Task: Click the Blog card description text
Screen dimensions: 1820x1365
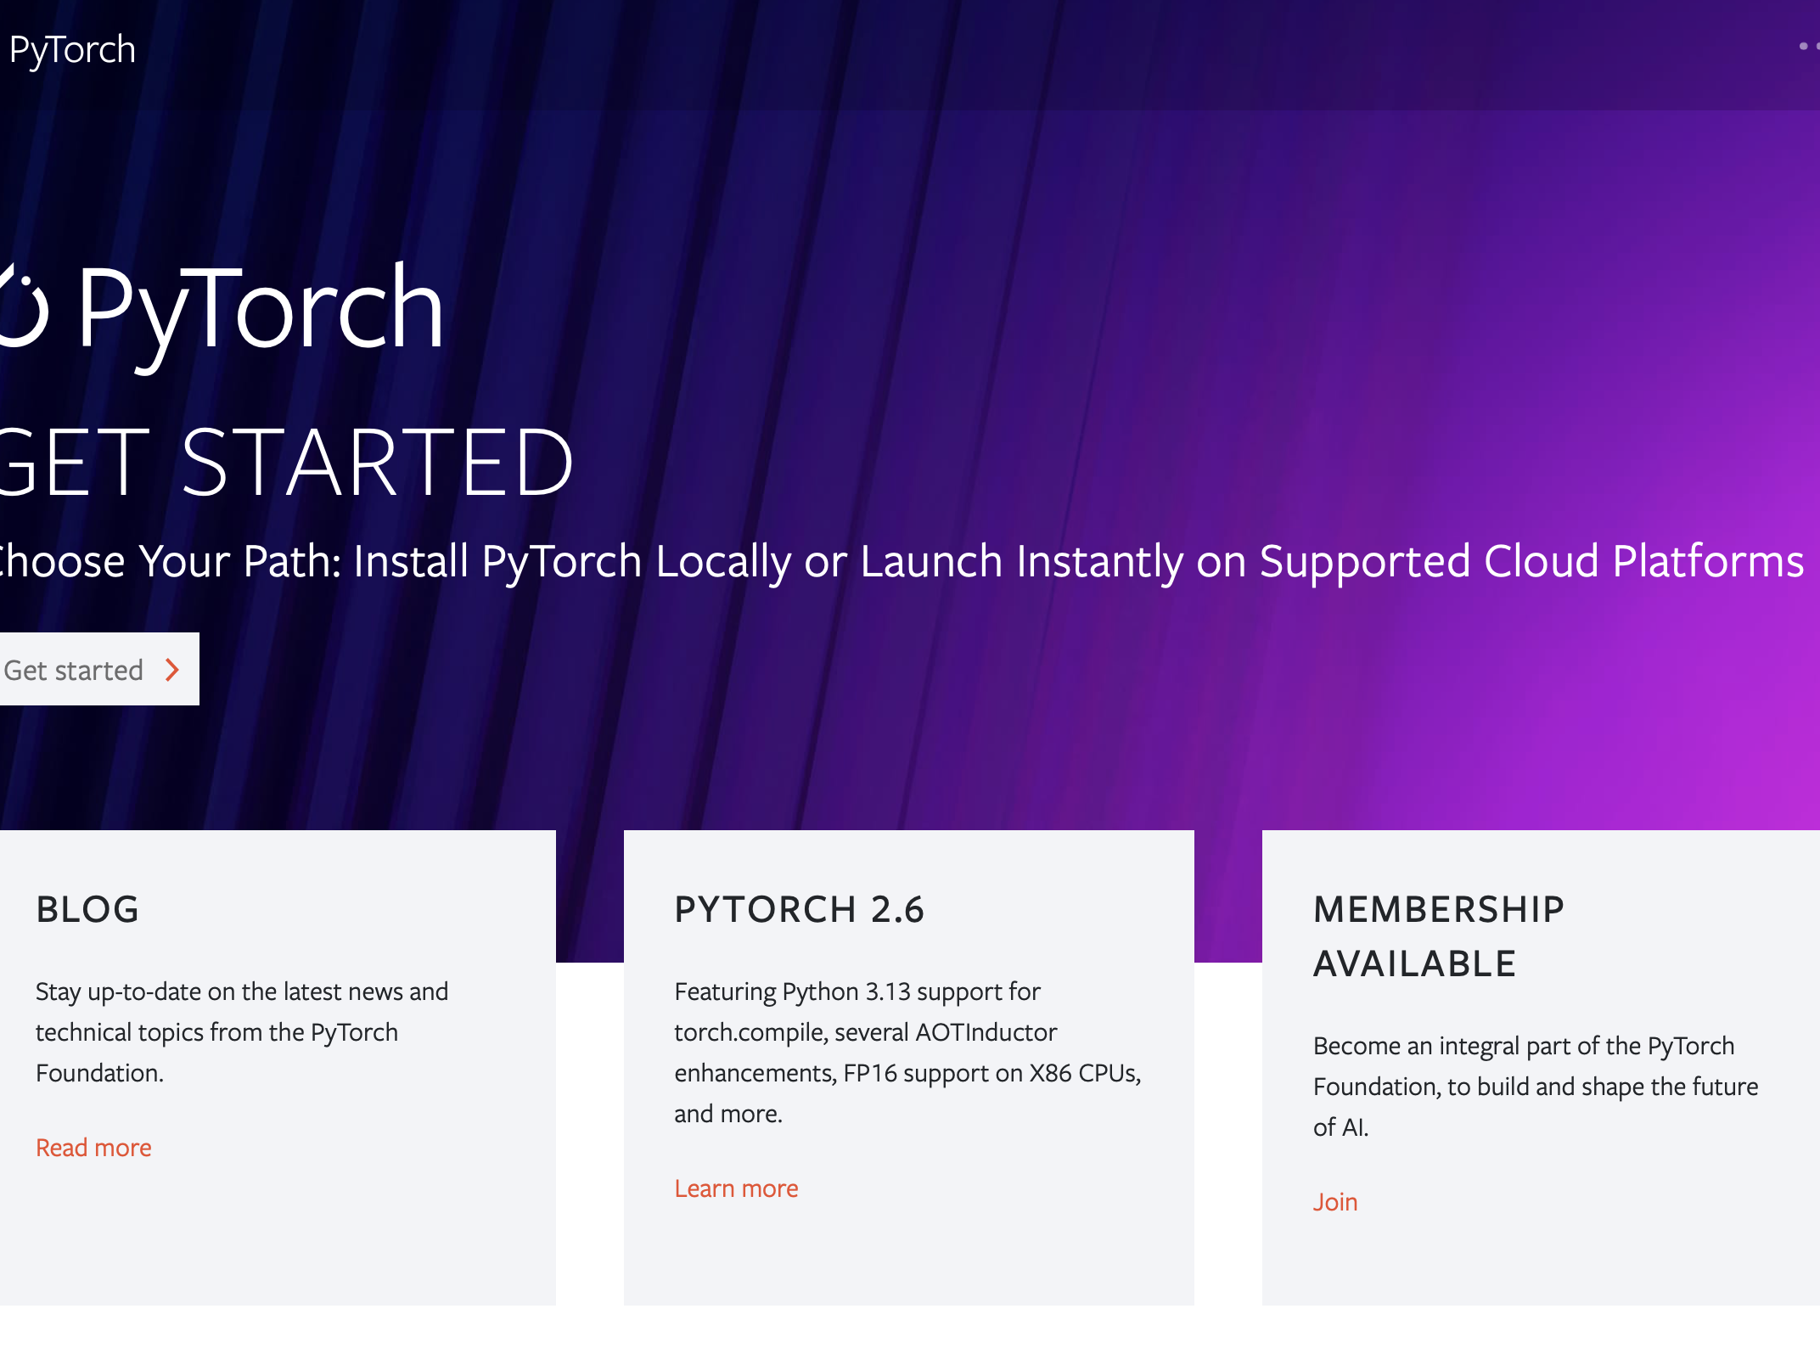Action: tap(242, 1032)
